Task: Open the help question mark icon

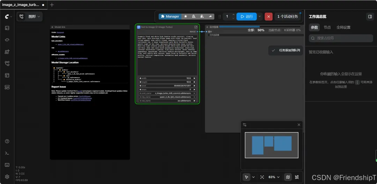Action: tap(7, 141)
